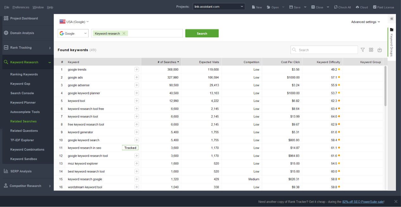The width and height of the screenshot is (401, 207).
Task: Sort by # of Searches column header
Action: click(x=161, y=62)
